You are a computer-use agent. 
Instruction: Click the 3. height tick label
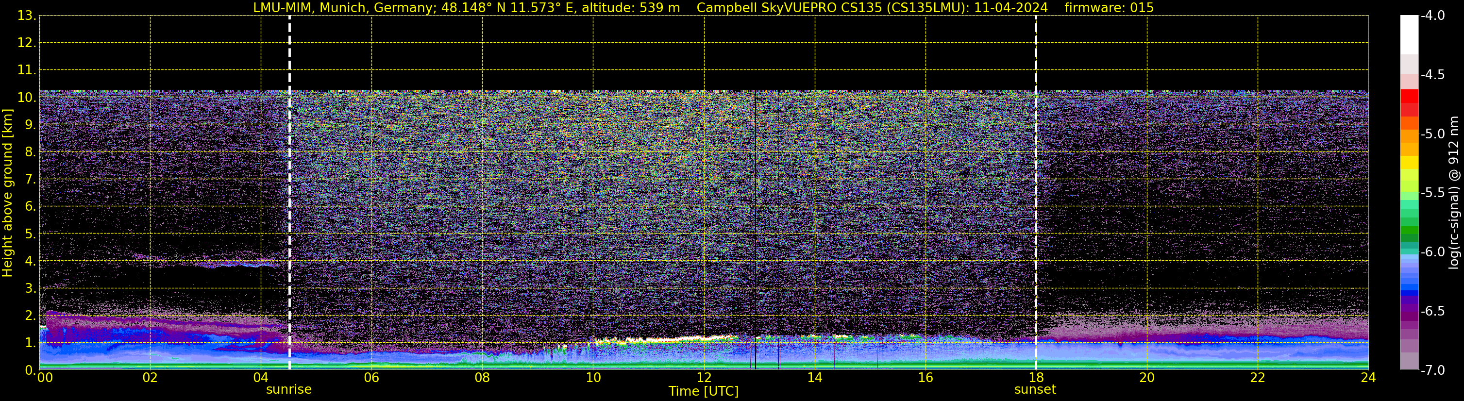point(31,288)
